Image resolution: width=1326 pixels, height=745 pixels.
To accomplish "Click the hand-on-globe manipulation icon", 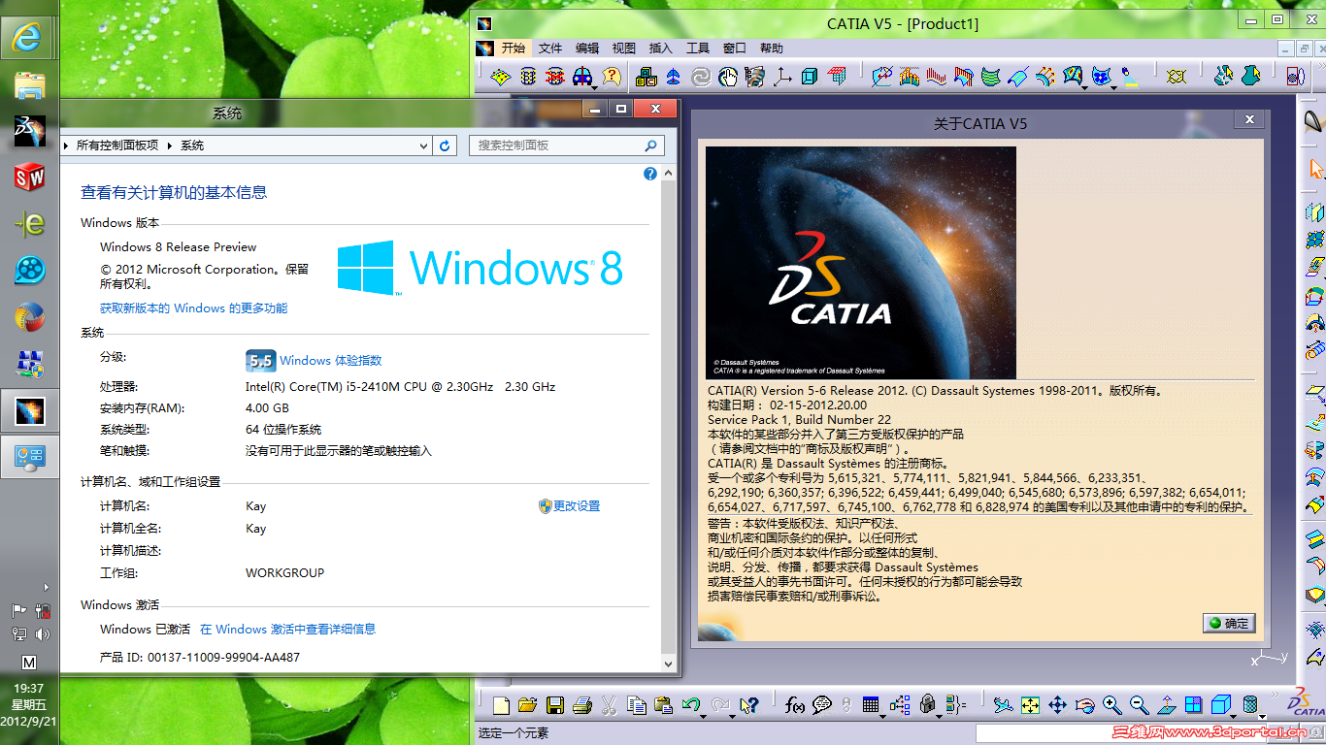I will pos(728,76).
